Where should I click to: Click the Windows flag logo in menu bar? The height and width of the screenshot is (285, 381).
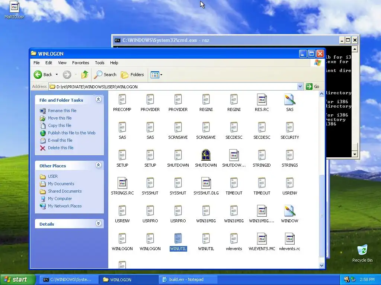(317, 63)
